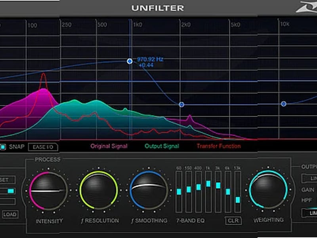The height and width of the screenshot is (238, 317).
Task: Select the 970.92 Hz curve node
Action: (130, 61)
